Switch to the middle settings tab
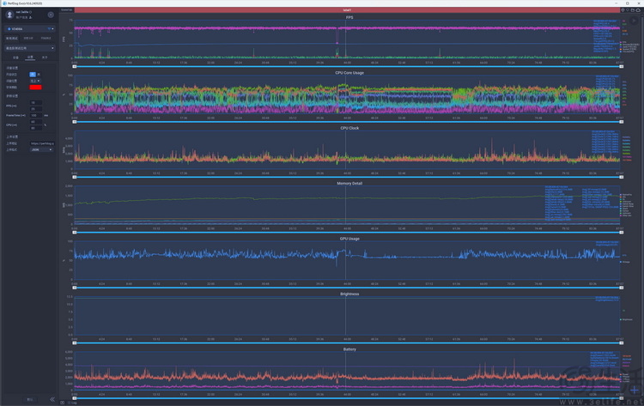The width and height of the screenshot is (644, 406). [x=30, y=58]
